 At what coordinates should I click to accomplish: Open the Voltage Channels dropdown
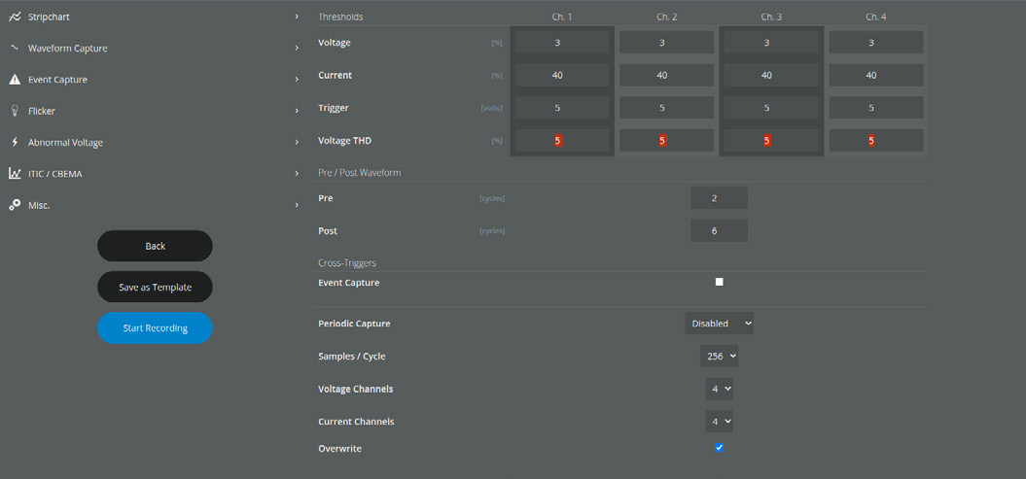719,389
